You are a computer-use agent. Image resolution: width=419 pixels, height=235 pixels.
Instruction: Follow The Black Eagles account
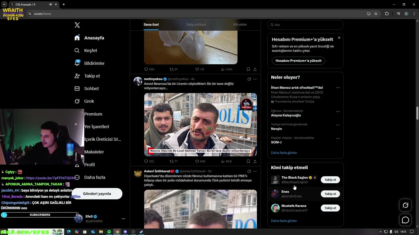point(330,180)
